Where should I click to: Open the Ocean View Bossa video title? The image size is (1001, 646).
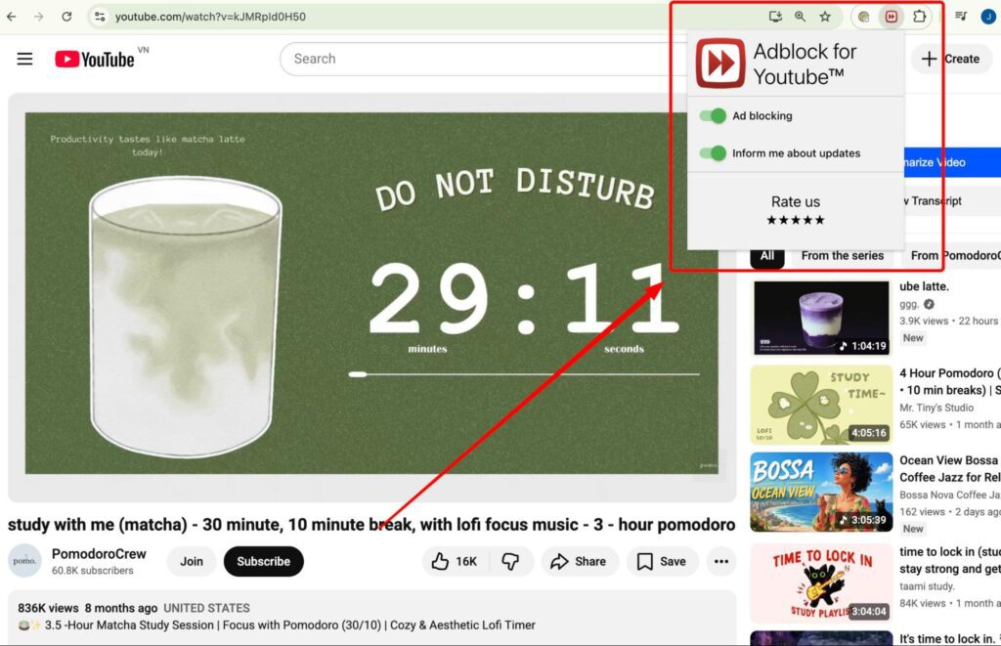(x=950, y=468)
